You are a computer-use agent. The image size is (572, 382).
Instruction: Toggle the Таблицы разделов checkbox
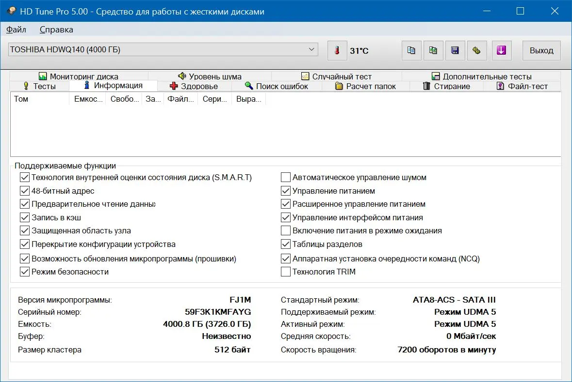pos(286,244)
